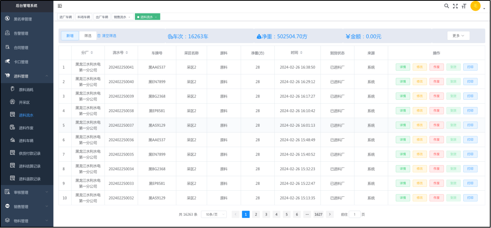The image size is (491, 228).
Task: Sort by the 流水号 column arrows
Action: point(127,53)
